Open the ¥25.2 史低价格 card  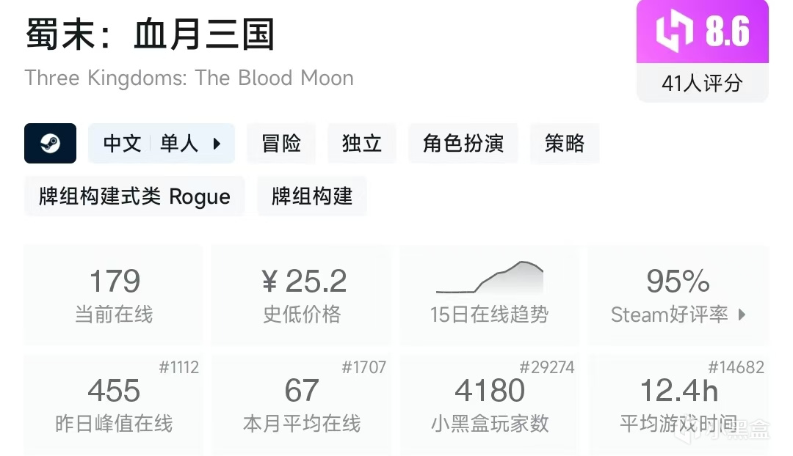(302, 295)
